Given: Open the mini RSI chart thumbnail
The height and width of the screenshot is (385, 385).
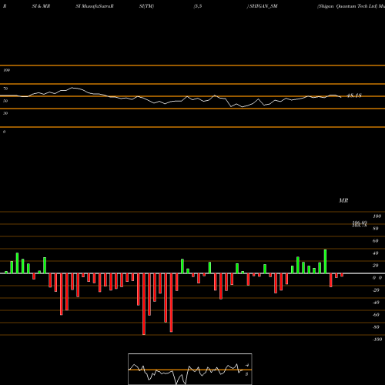Looking at the screenshot, I should tap(190, 369).
